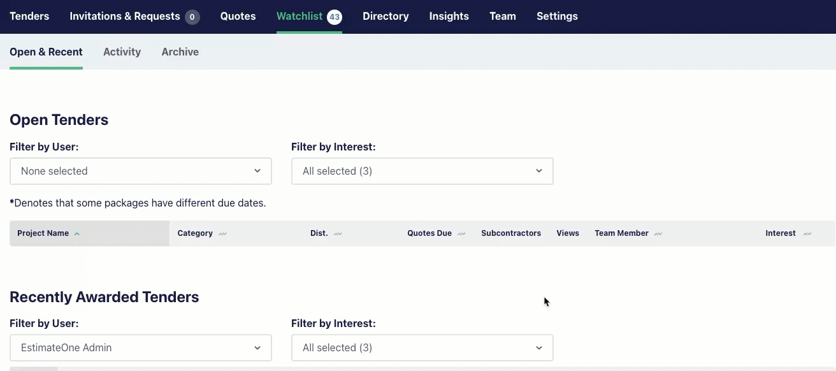Switch to the Activity tab
Image resolution: width=836 pixels, height=371 pixels.
pyautogui.click(x=122, y=52)
